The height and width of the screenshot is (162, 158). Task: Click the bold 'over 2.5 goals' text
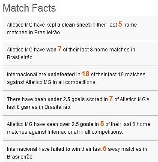pyautogui.click(x=76, y=124)
